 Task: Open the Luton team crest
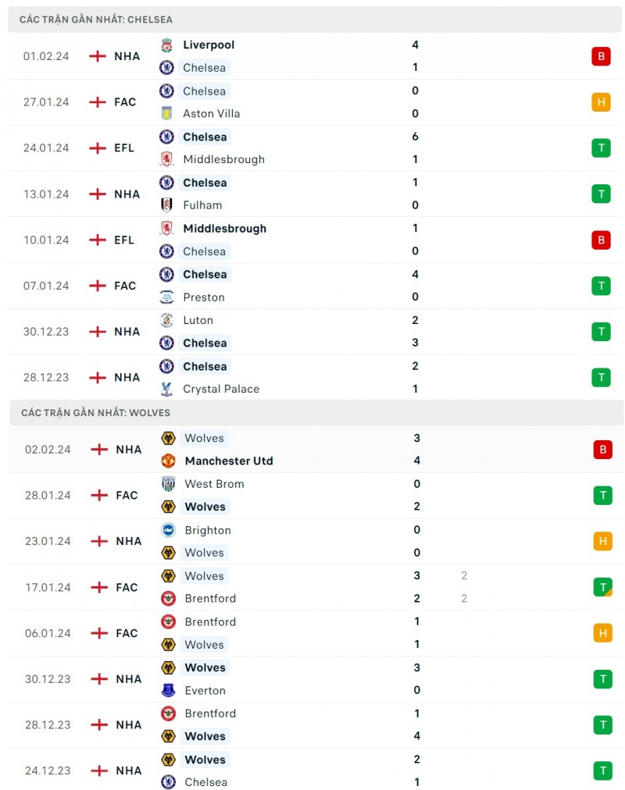[166, 320]
